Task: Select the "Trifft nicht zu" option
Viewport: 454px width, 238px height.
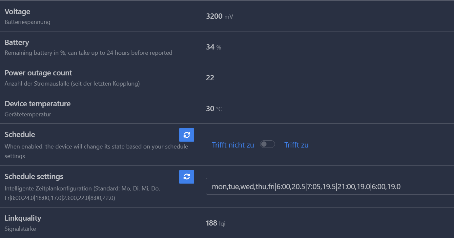Action: pos(233,145)
